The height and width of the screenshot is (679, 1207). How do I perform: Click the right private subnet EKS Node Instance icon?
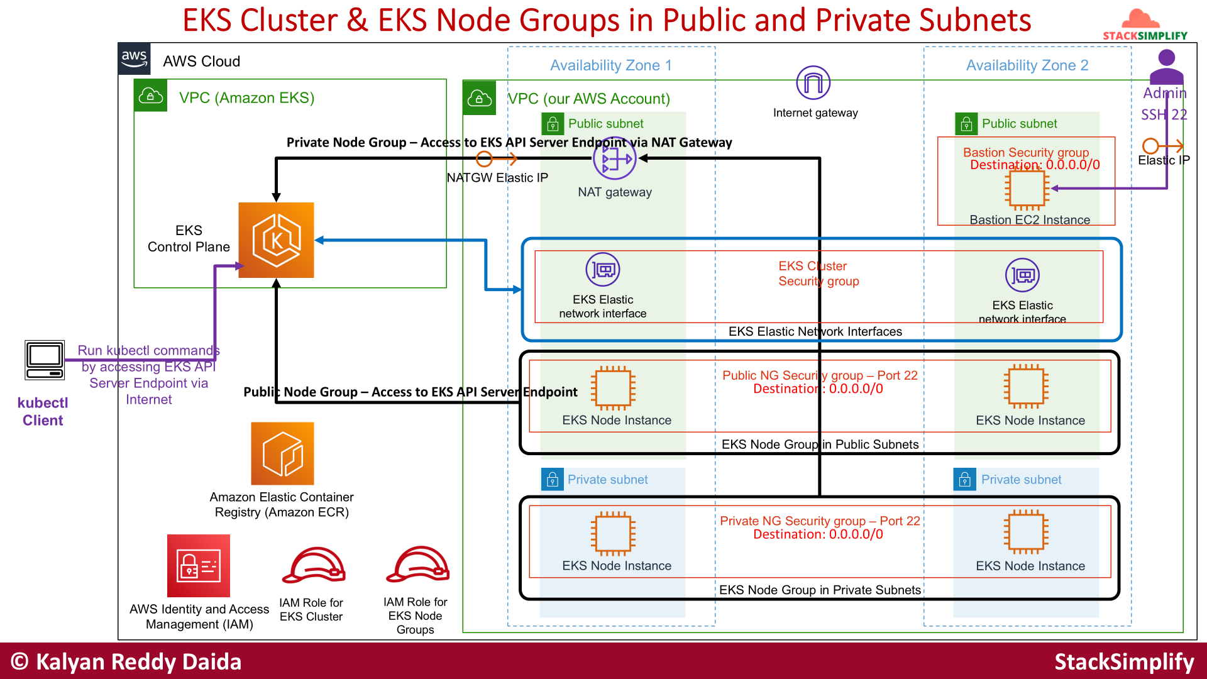(1026, 533)
